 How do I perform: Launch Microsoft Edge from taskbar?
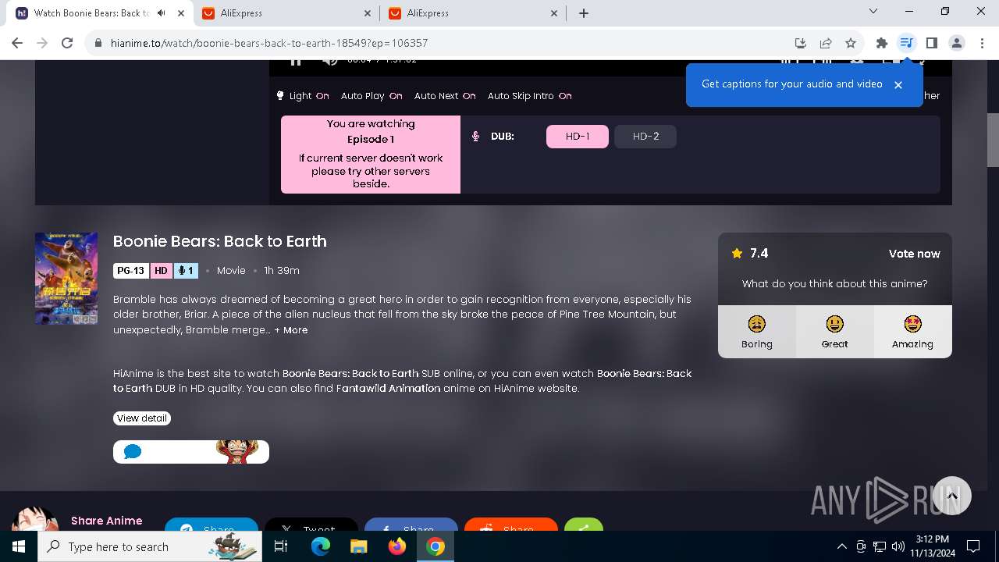pyautogui.click(x=321, y=546)
